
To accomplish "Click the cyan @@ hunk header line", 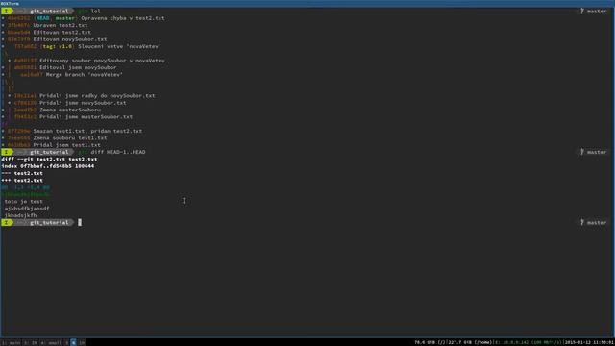I will coord(26,187).
